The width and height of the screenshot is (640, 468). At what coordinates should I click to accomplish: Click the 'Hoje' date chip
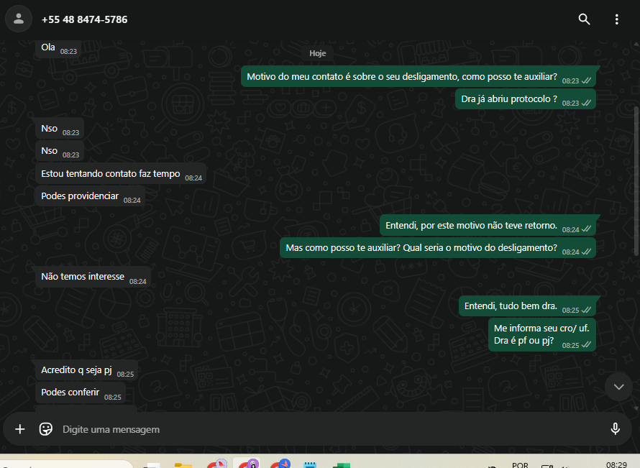[x=318, y=53]
